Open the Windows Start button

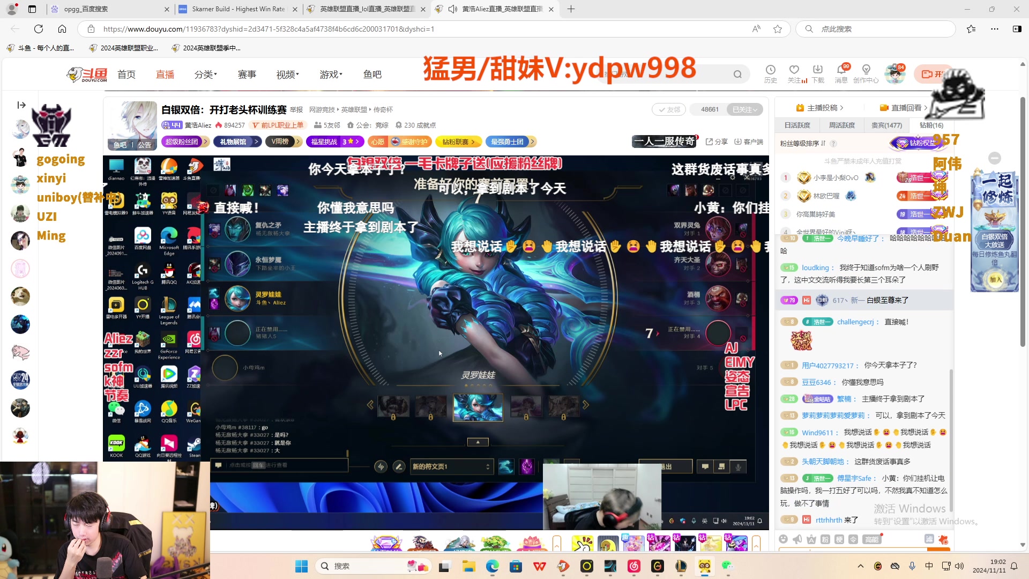302,566
